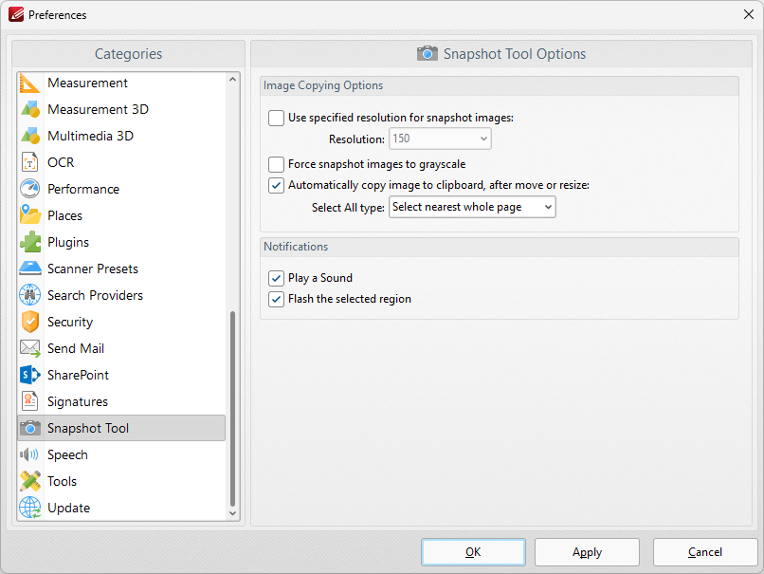The width and height of the screenshot is (764, 574).
Task: Open the Security category
Action: coord(121,322)
